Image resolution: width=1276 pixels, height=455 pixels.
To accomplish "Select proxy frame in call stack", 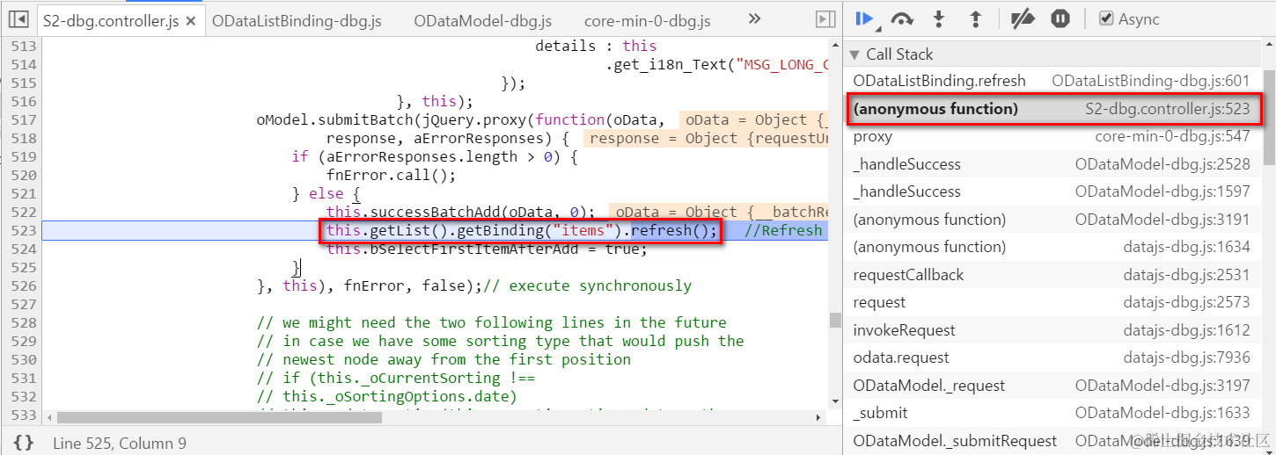I will [x=1052, y=137].
